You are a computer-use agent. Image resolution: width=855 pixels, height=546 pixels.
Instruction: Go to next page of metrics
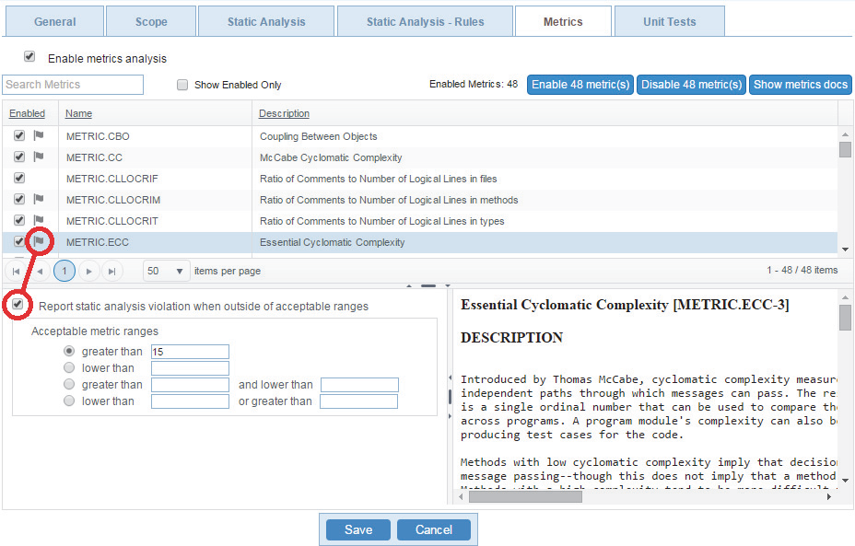click(x=88, y=271)
